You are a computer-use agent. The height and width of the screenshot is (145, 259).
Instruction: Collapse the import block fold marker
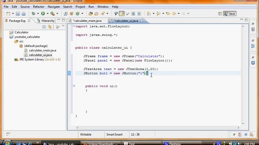(x=74, y=26)
